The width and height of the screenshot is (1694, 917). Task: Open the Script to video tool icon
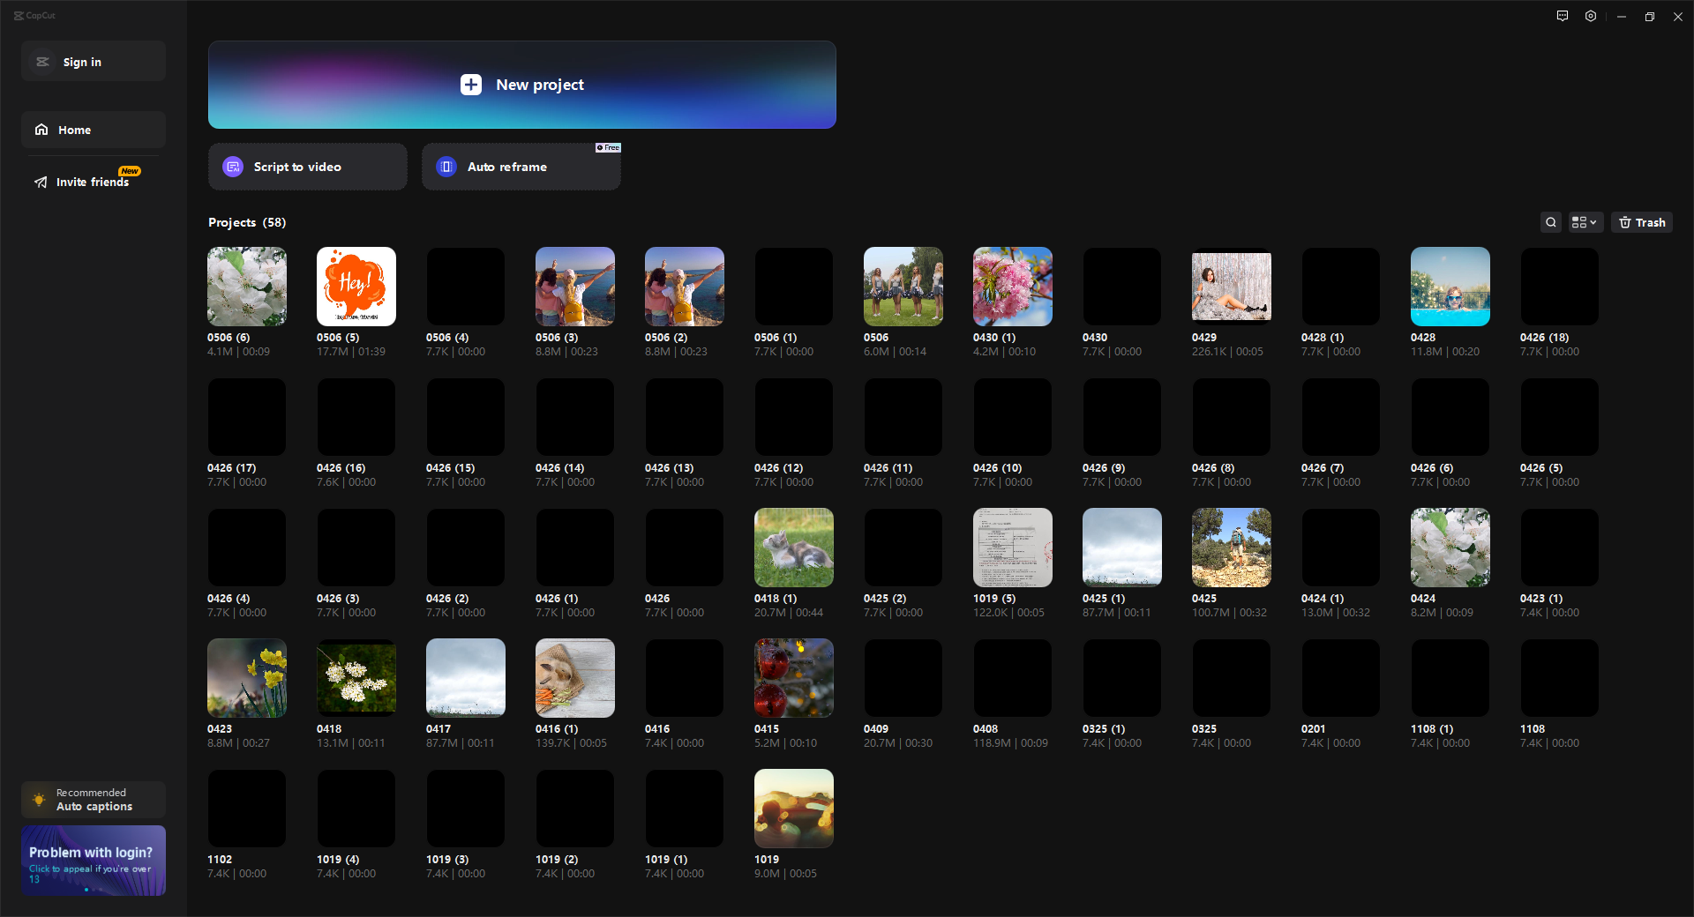click(x=232, y=167)
